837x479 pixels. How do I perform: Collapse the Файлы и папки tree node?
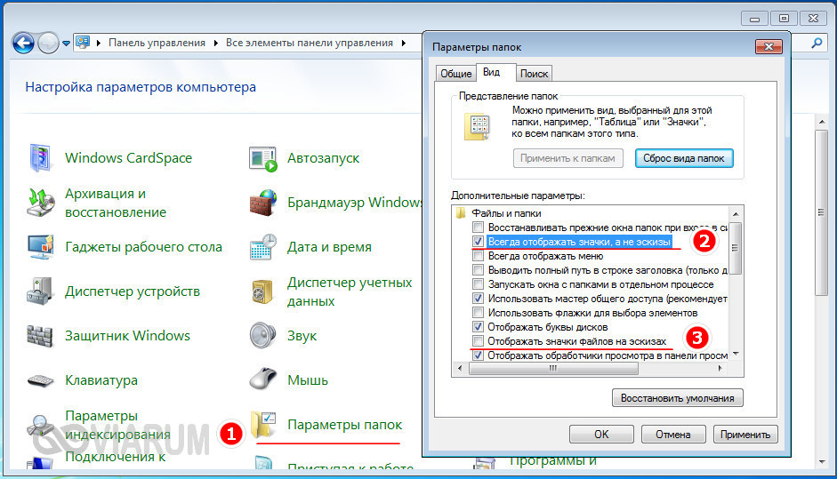pyautogui.click(x=461, y=213)
